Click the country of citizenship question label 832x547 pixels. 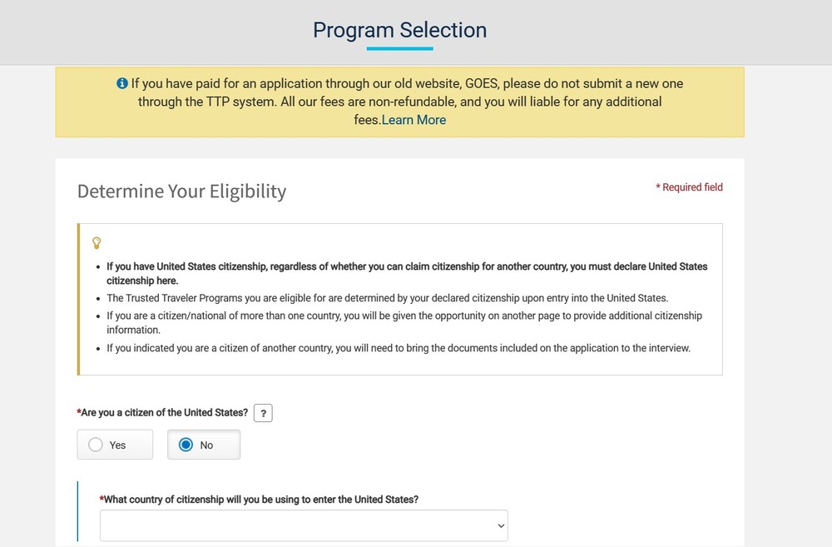pyautogui.click(x=261, y=500)
